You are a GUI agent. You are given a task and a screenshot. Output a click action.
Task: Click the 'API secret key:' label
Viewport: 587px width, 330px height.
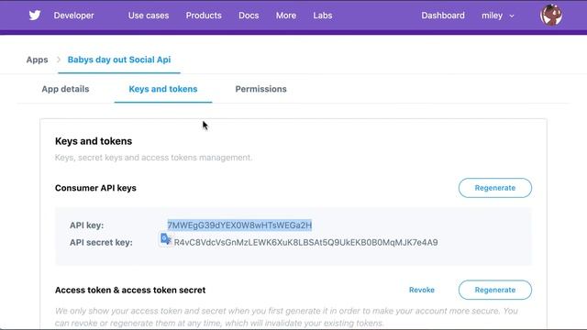[x=101, y=242]
